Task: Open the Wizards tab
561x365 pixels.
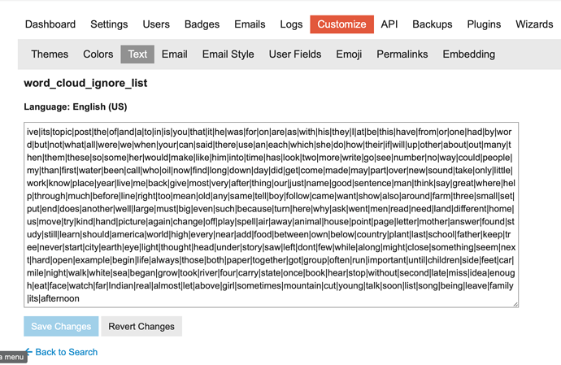Action: pos(534,24)
